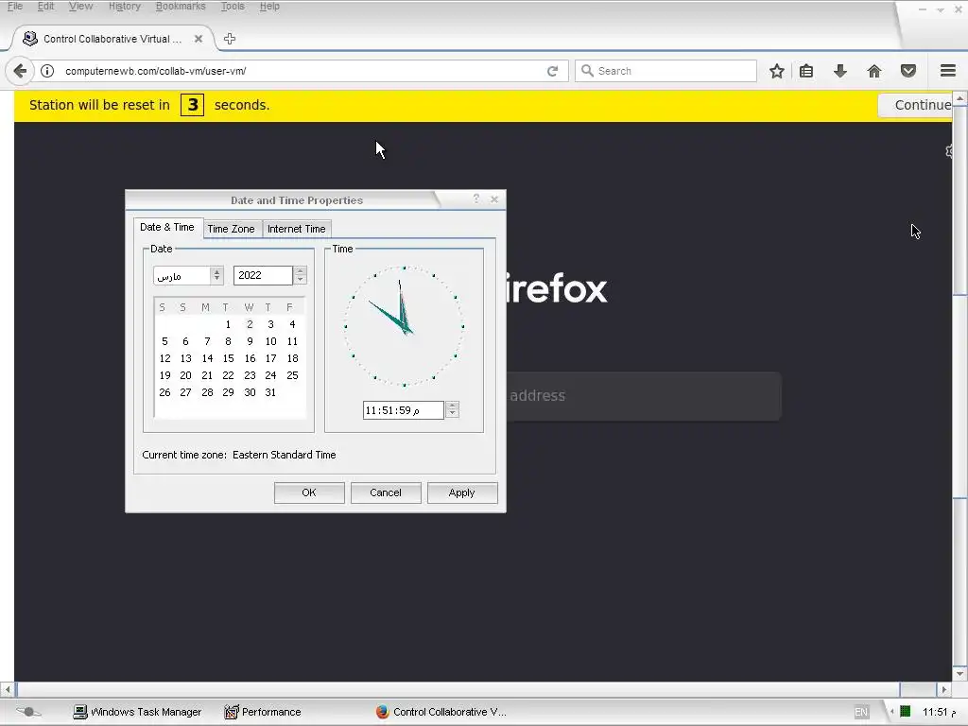The image size is (968, 726).
Task: Show bookmarks list icon
Action: (806, 71)
